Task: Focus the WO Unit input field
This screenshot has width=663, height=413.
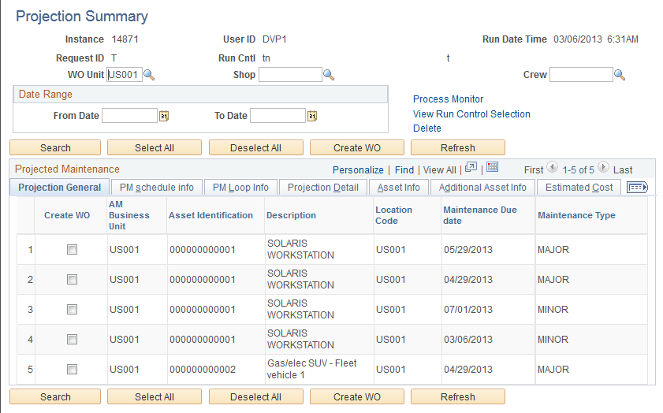Action: [125, 75]
